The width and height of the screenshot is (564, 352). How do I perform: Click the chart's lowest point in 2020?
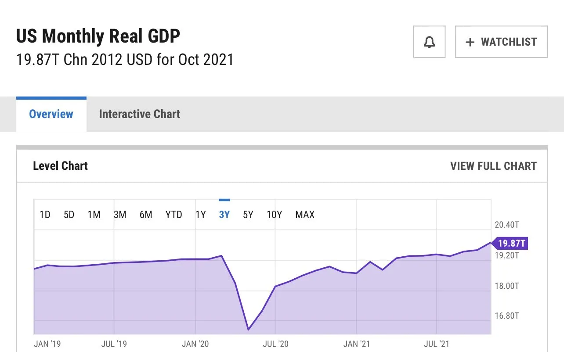249,329
